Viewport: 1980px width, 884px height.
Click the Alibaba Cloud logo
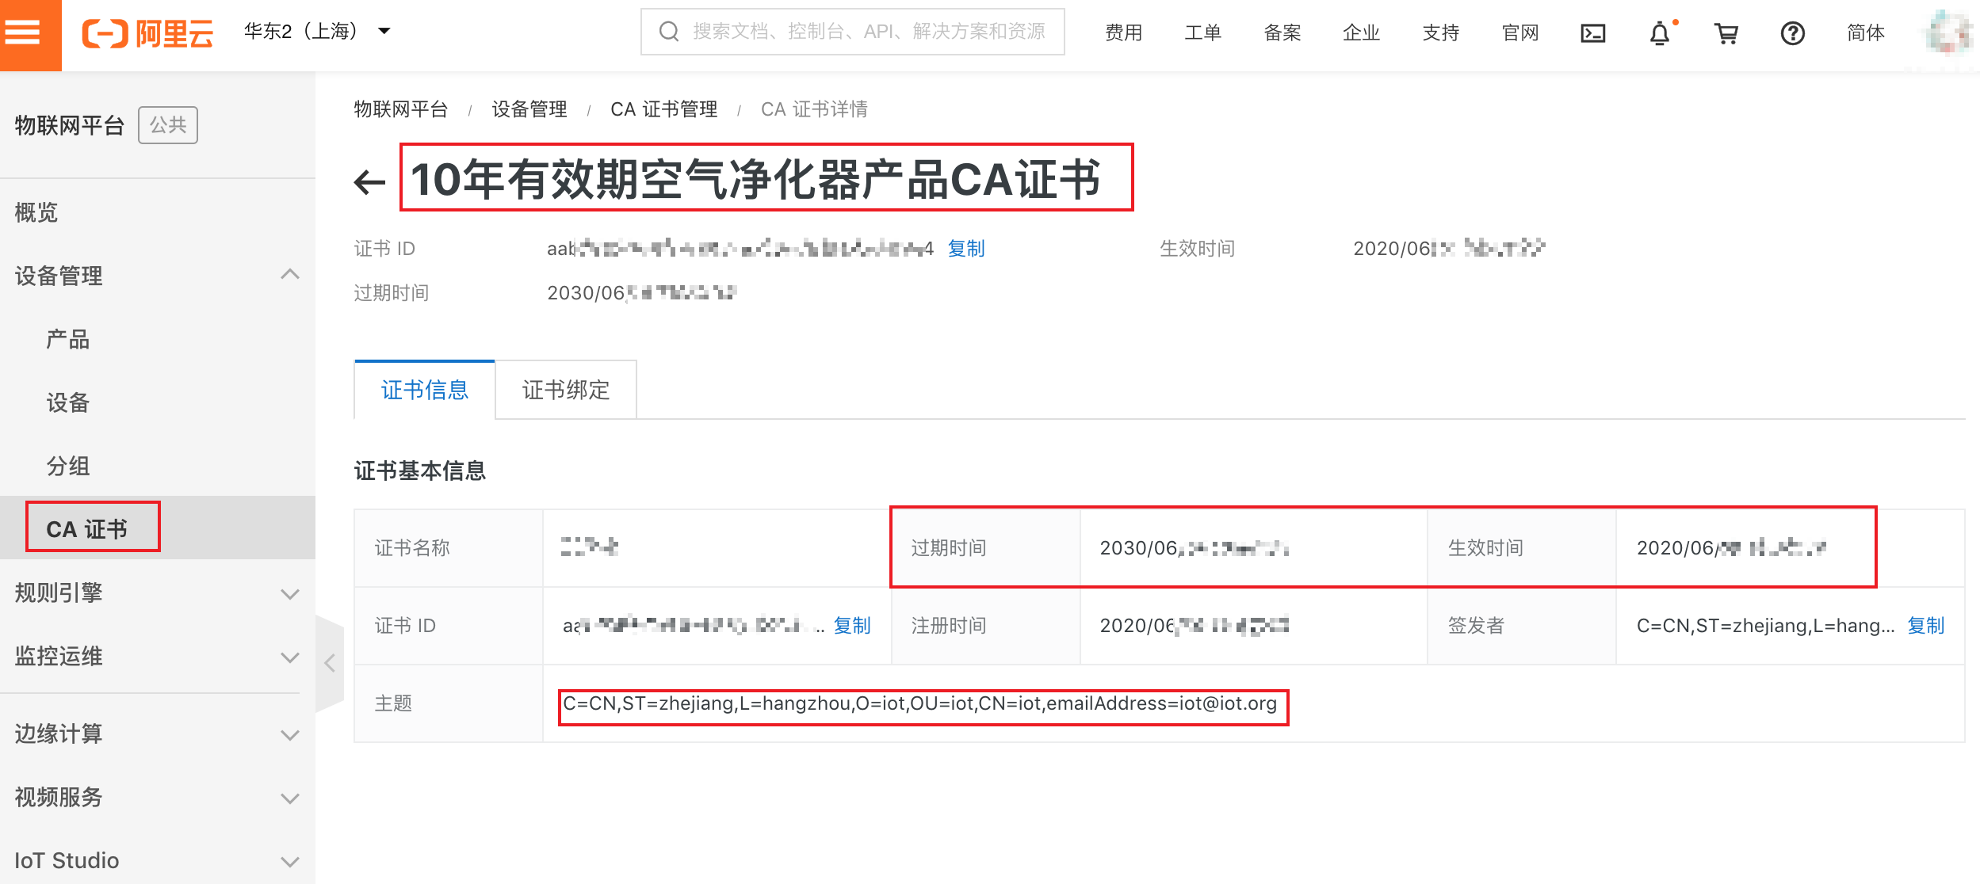pyautogui.click(x=148, y=33)
